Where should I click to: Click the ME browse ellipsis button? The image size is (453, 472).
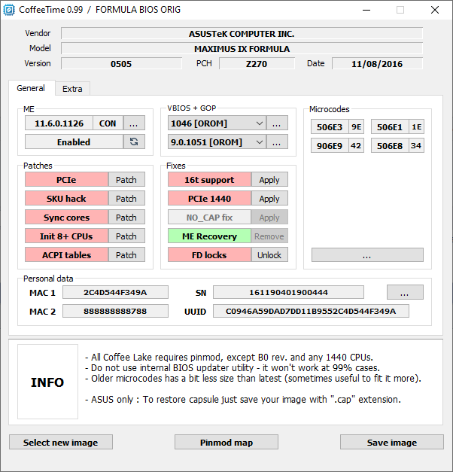coord(134,123)
